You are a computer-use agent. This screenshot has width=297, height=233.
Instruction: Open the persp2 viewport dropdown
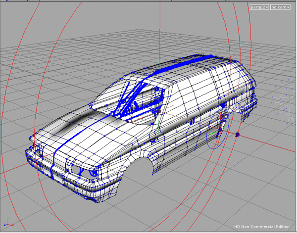coord(259,7)
